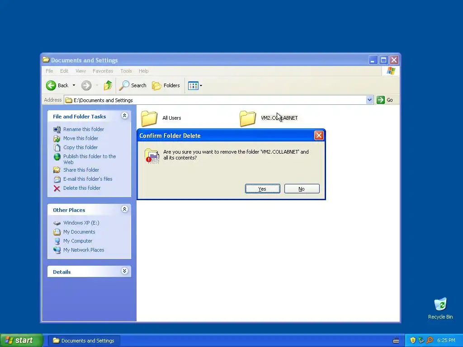This screenshot has height=347, width=463.
Task: Click the red X Delete folder icon
Action: (57, 188)
